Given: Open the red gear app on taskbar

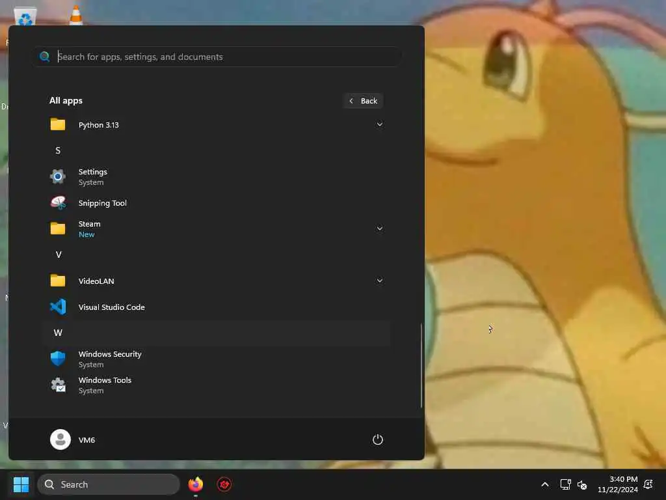Looking at the screenshot, I should (x=224, y=484).
